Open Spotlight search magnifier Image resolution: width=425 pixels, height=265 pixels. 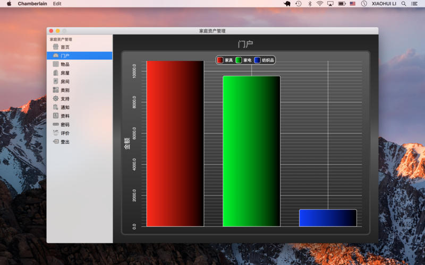[x=404, y=4]
